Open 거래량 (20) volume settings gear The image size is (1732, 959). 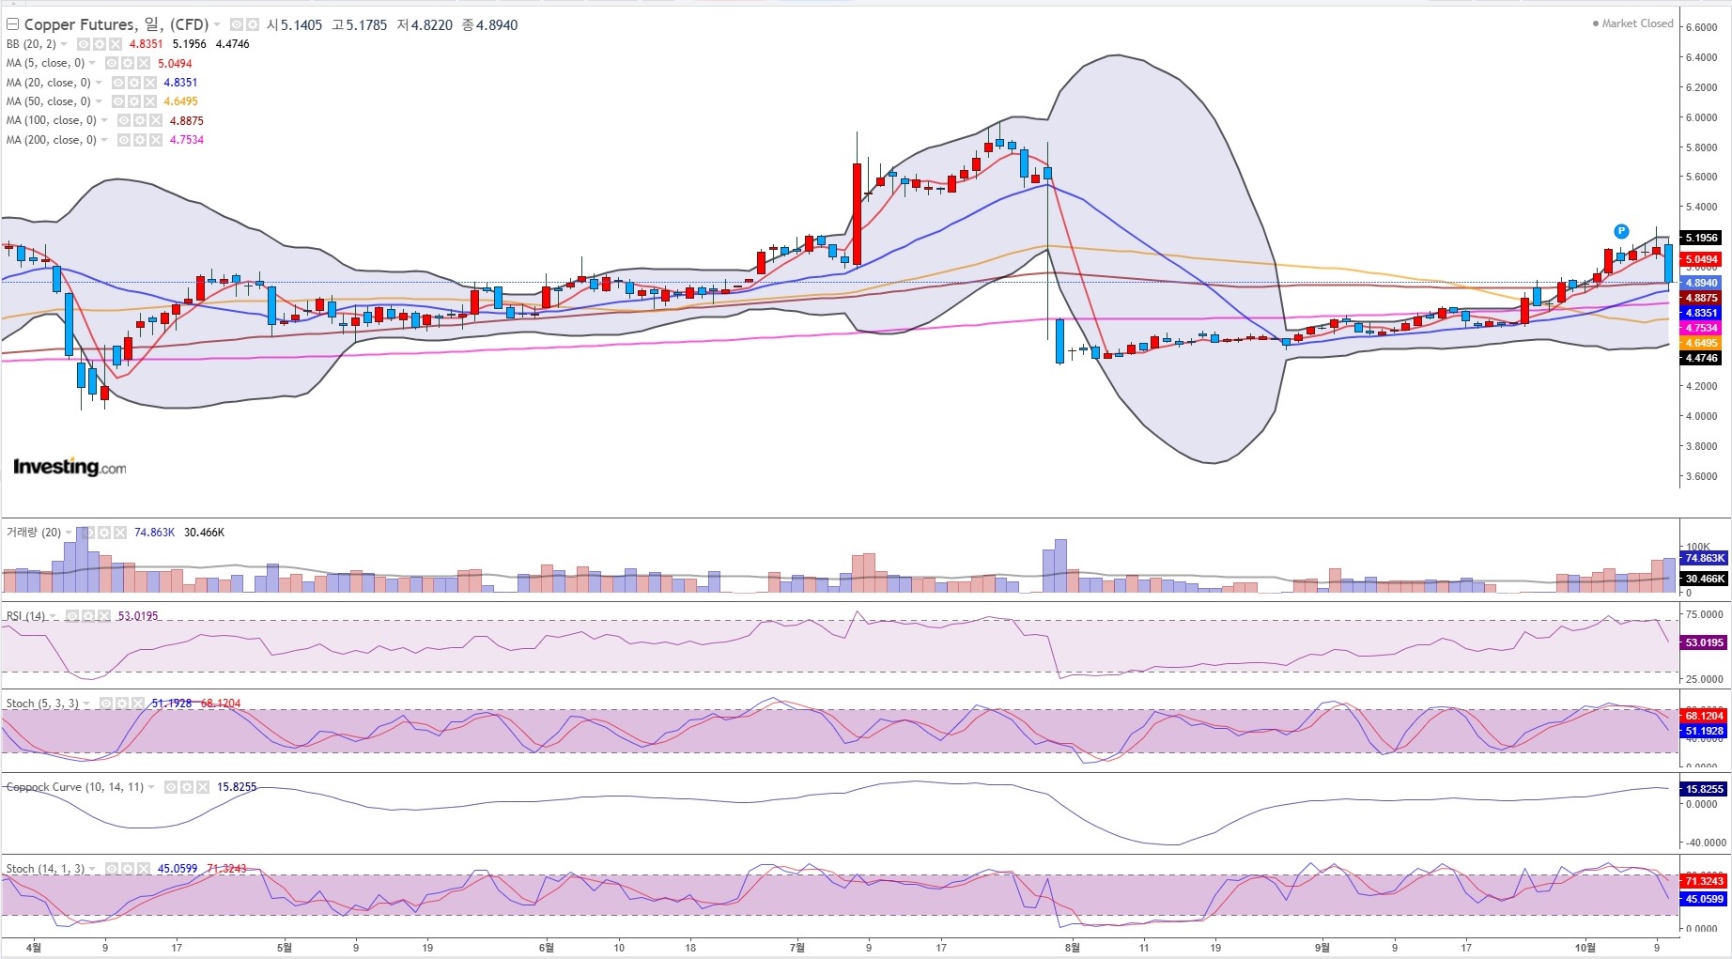103,533
